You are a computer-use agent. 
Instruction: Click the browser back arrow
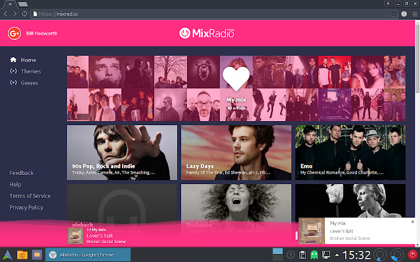[x=6, y=14]
